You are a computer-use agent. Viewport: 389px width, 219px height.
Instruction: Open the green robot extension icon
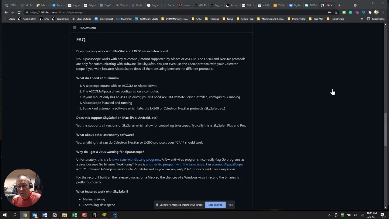(x=344, y=12)
